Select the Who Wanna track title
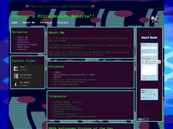This screenshot has height=129, width=173. [24, 82]
